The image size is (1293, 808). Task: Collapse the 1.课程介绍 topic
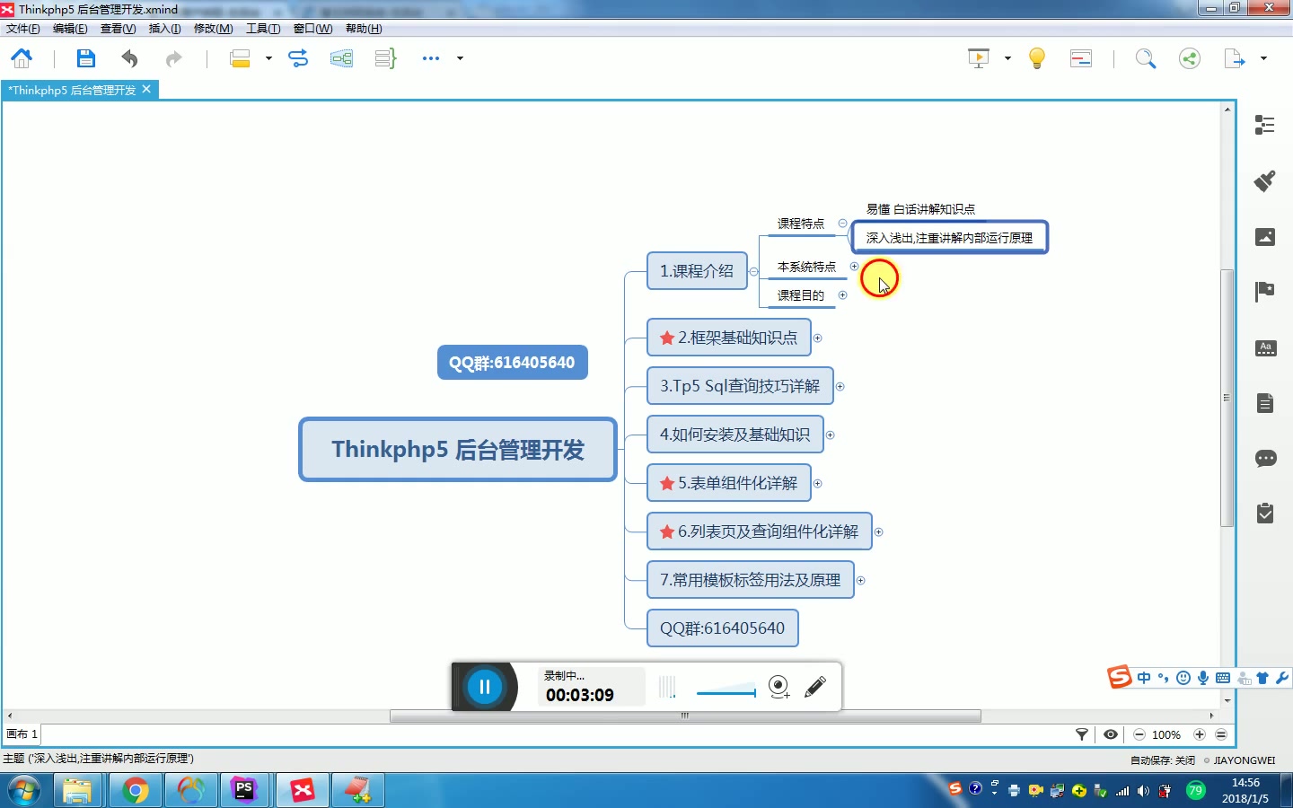pos(753,271)
